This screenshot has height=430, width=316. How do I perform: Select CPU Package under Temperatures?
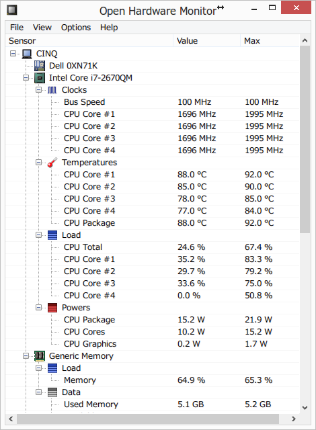pyautogui.click(x=153, y=223)
